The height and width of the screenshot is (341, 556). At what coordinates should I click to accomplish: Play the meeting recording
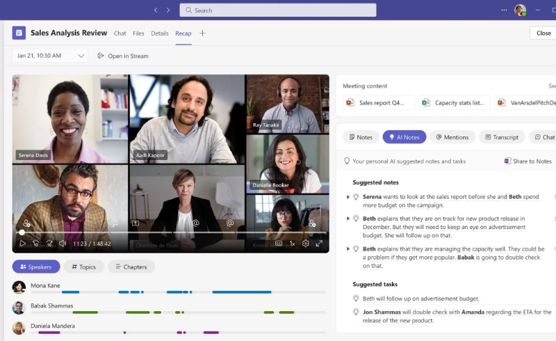tap(22, 244)
